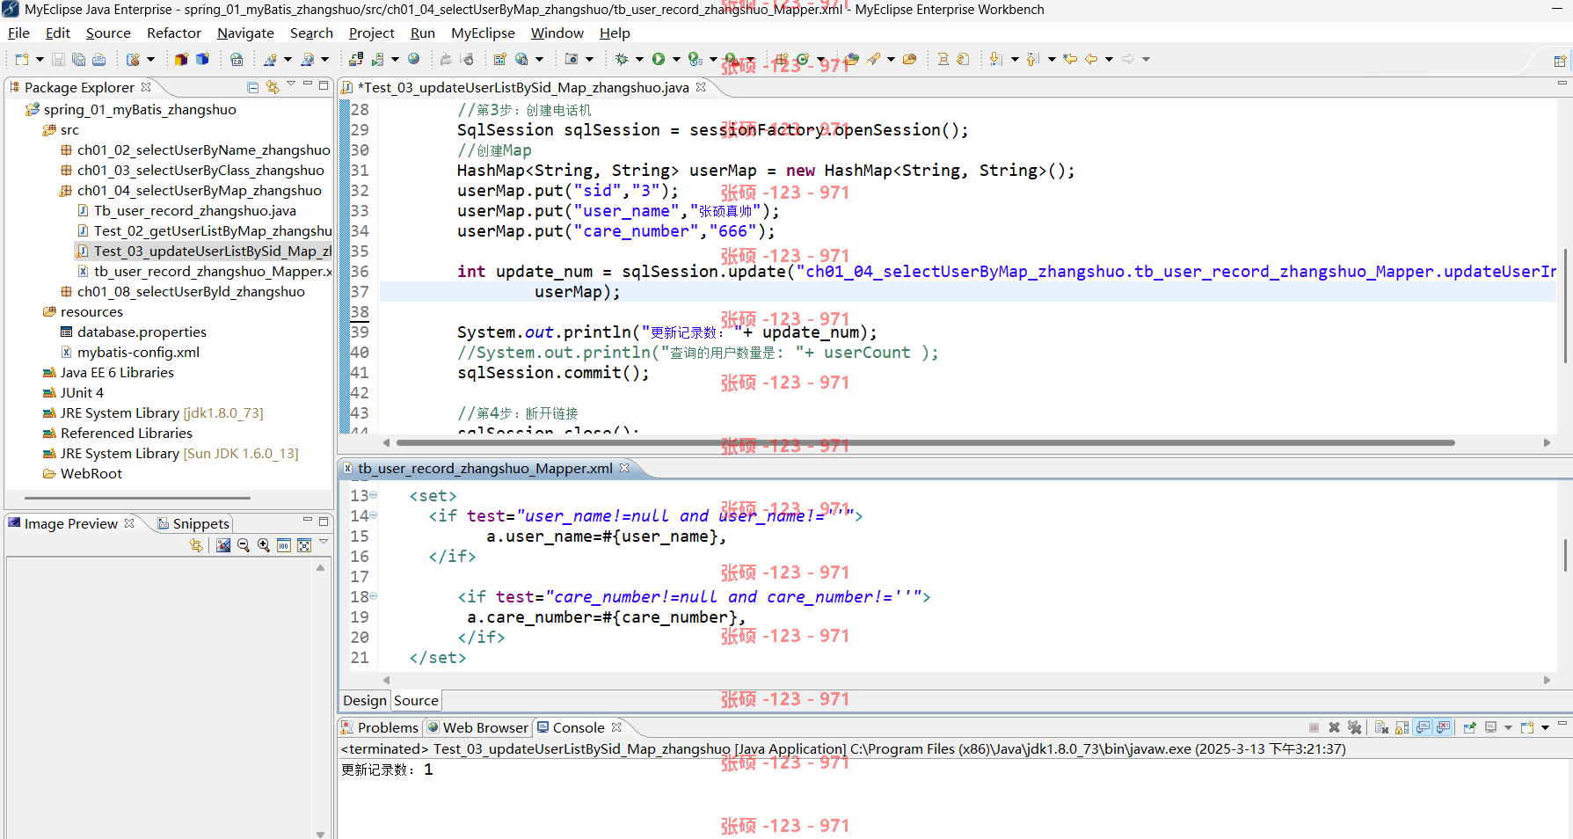The image size is (1573, 839).
Task: Open the Window menu
Action: 557,33
